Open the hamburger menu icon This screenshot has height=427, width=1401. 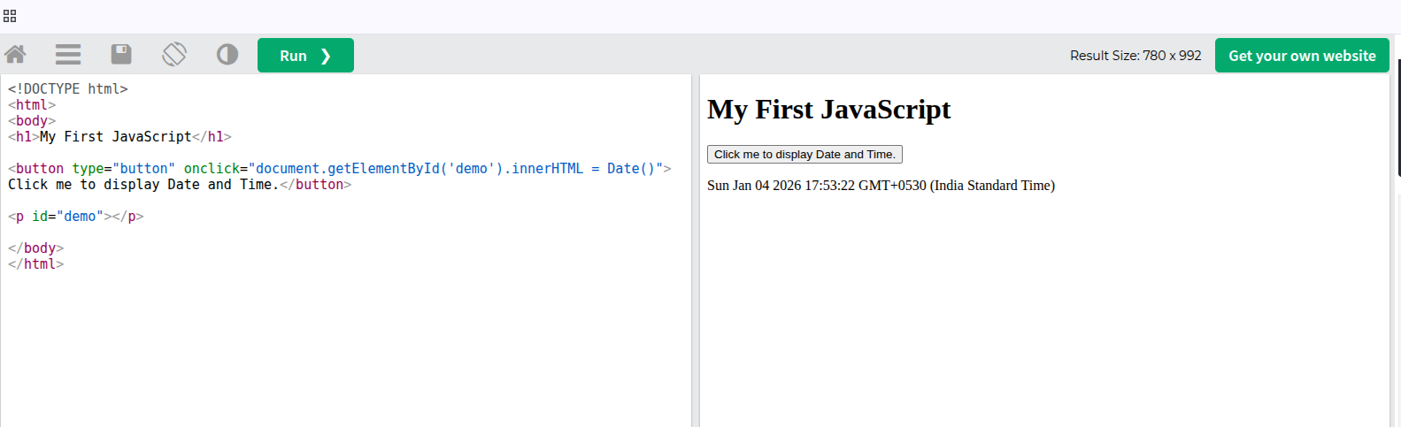pos(68,55)
